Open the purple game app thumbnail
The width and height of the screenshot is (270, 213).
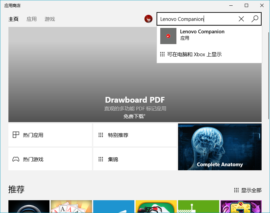pos(241,207)
